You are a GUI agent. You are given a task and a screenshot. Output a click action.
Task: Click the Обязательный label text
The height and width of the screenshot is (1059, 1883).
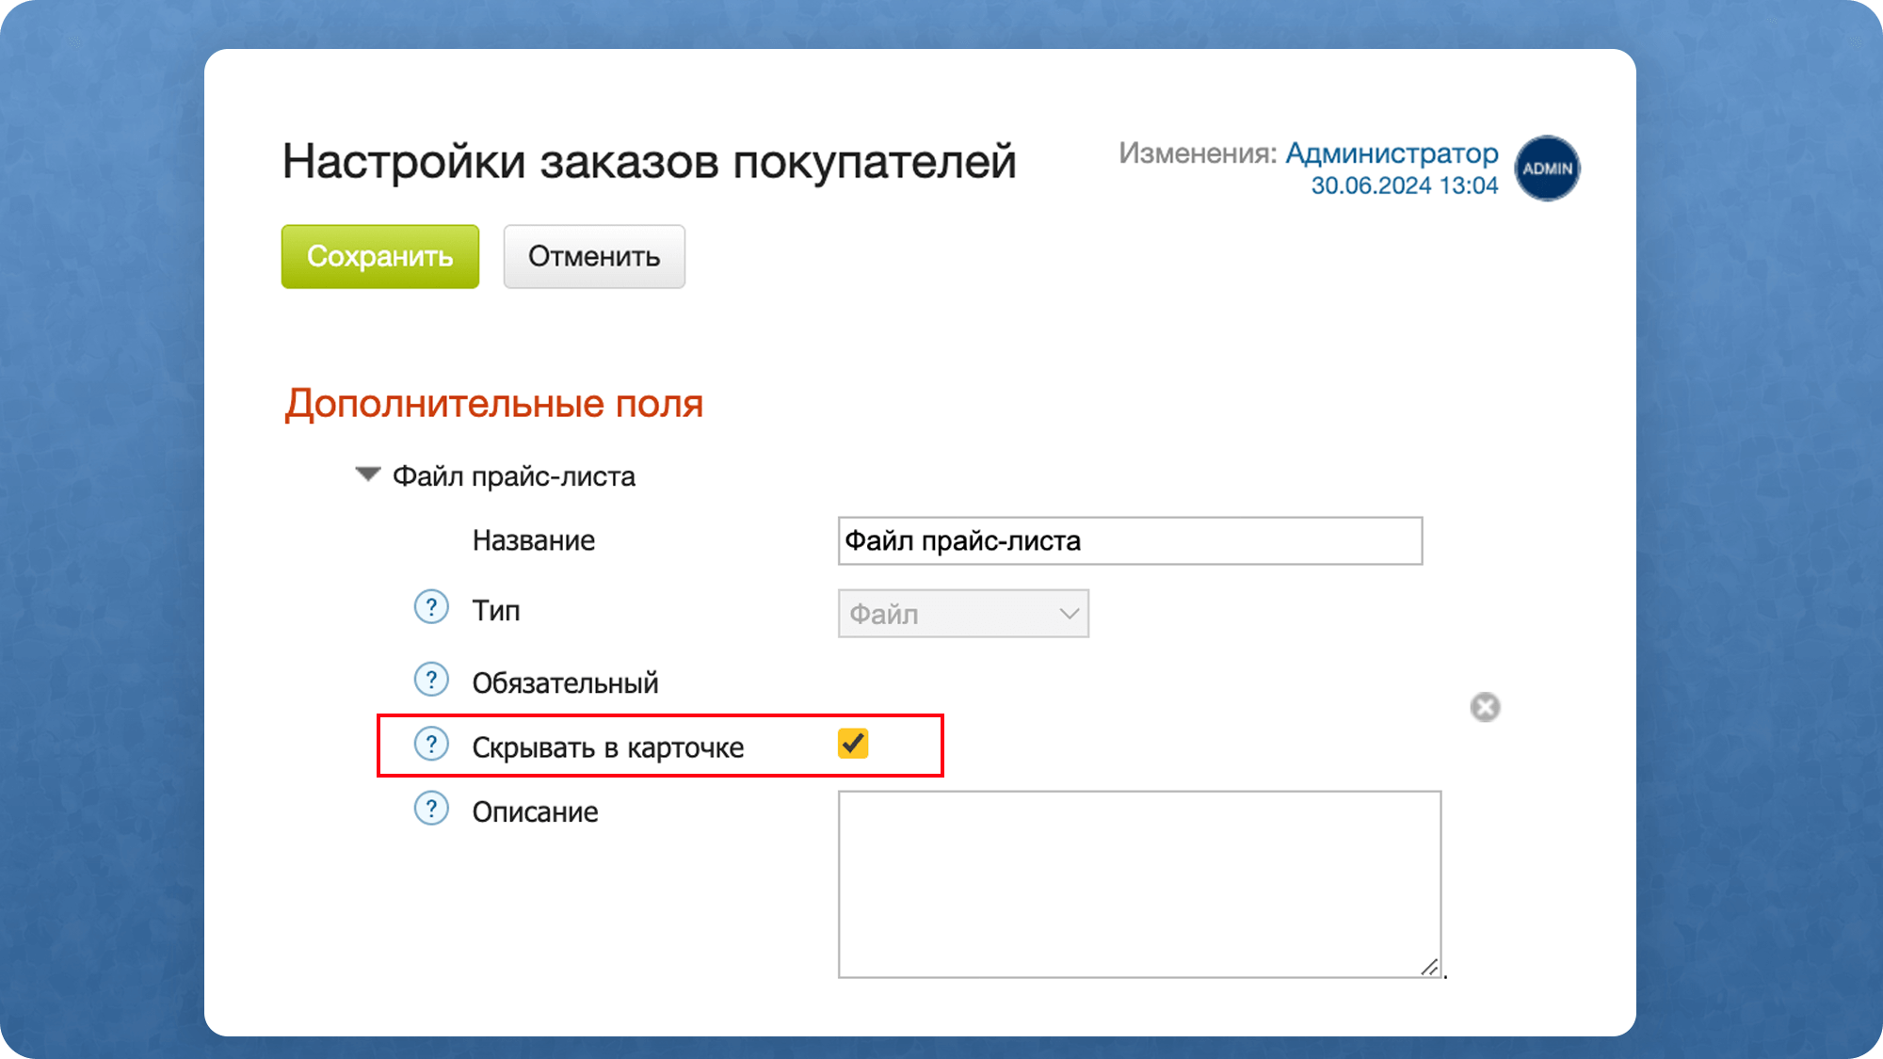[x=565, y=682]
